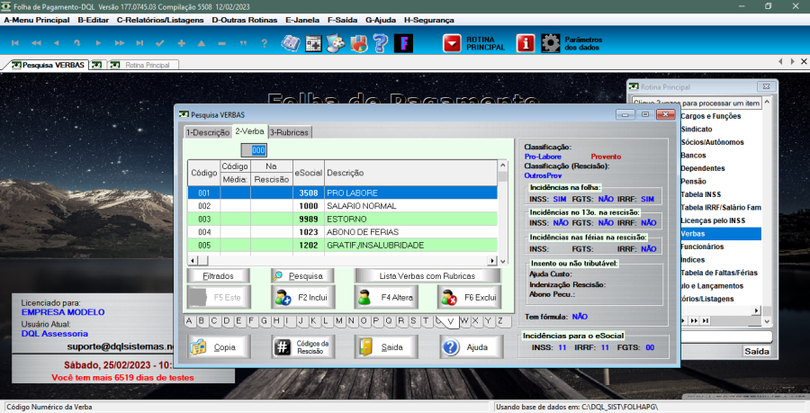Open the H-Segurança menu

click(431, 18)
